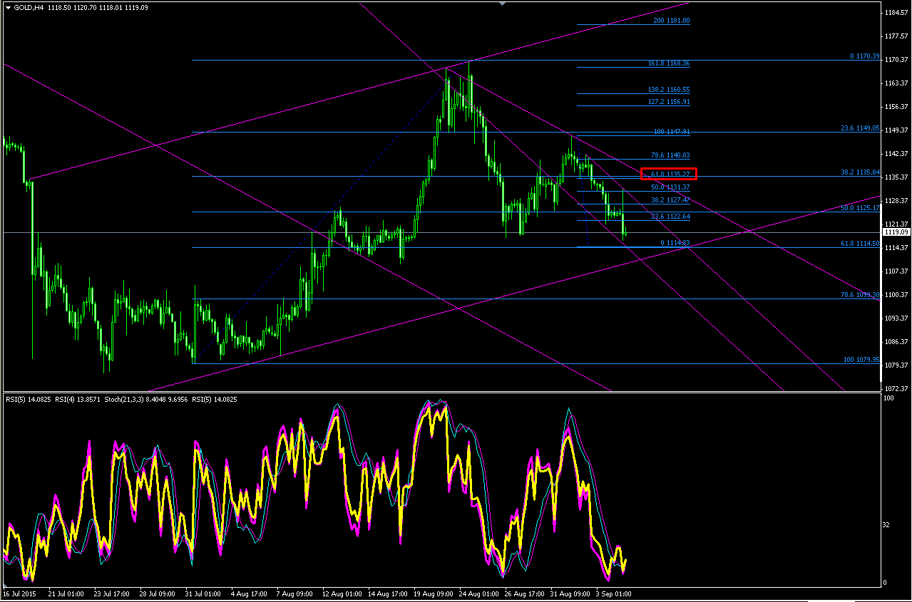Image resolution: width=912 pixels, height=602 pixels.
Task: Click retracement label 38.2 1135.84
Action: [x=860, y=172]
